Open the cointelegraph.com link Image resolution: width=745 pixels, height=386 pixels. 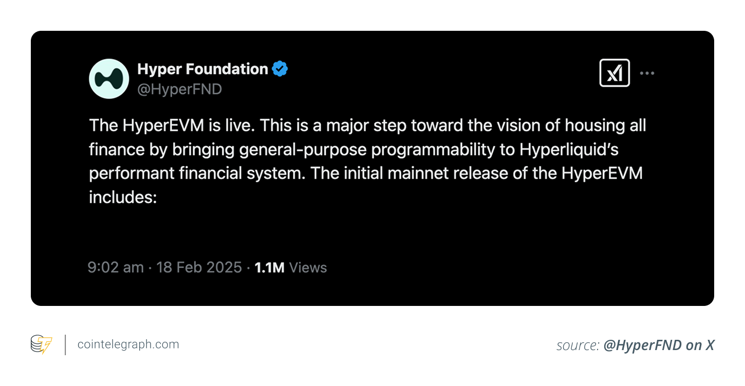(x=128, y=344)
